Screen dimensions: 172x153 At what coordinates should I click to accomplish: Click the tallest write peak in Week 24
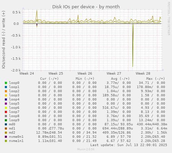(37, 11)
